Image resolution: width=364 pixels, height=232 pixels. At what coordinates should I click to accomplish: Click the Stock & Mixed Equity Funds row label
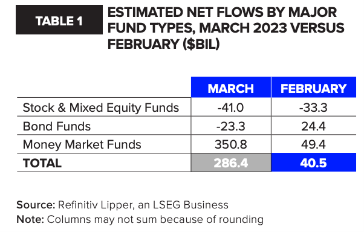[101, 108]
